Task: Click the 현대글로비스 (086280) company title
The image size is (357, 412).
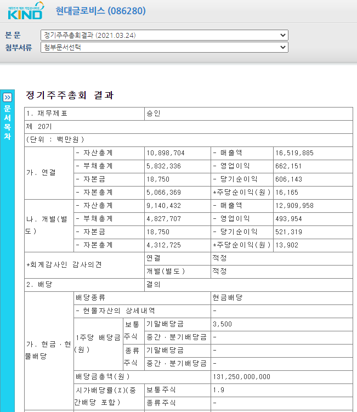Action: 100,11
